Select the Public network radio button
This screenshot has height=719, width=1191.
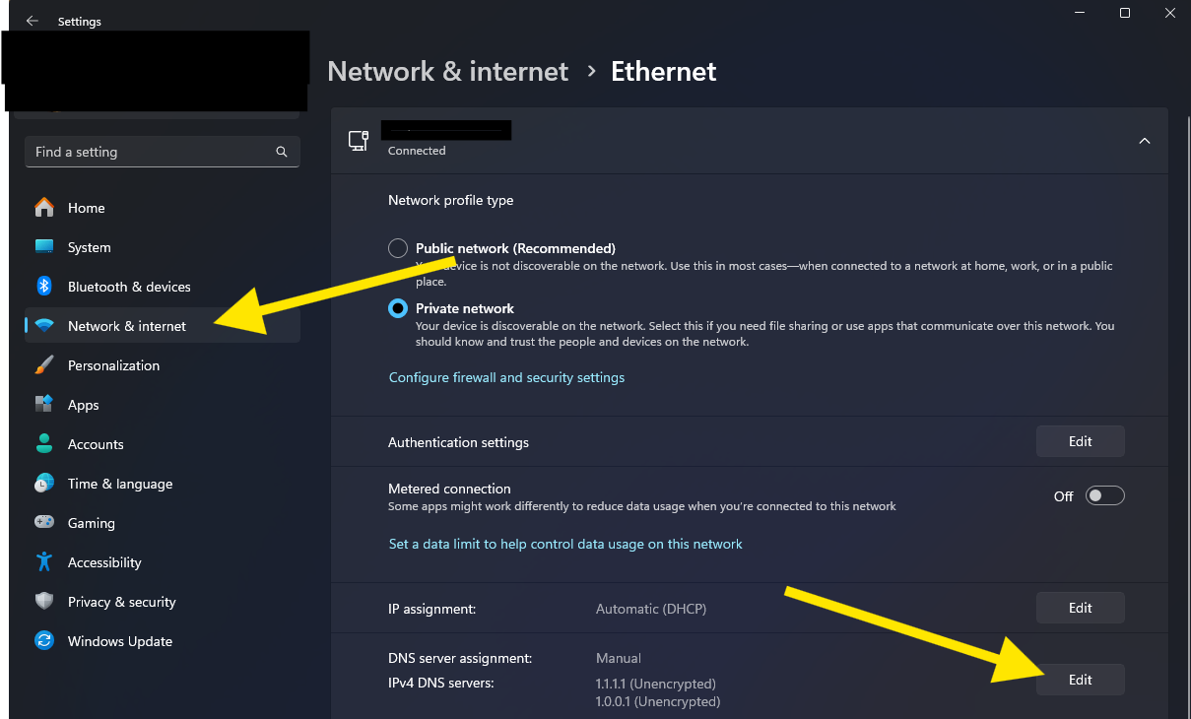click(x=397, y=248)
